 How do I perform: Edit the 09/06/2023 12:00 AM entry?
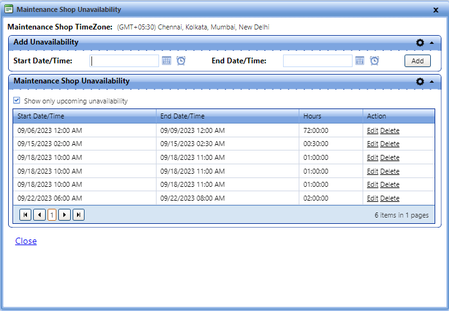[x=373, y=130]
